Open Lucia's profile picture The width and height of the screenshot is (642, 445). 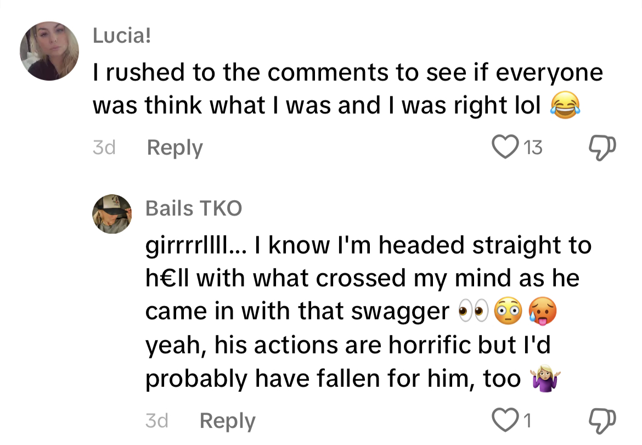[49, 51]
